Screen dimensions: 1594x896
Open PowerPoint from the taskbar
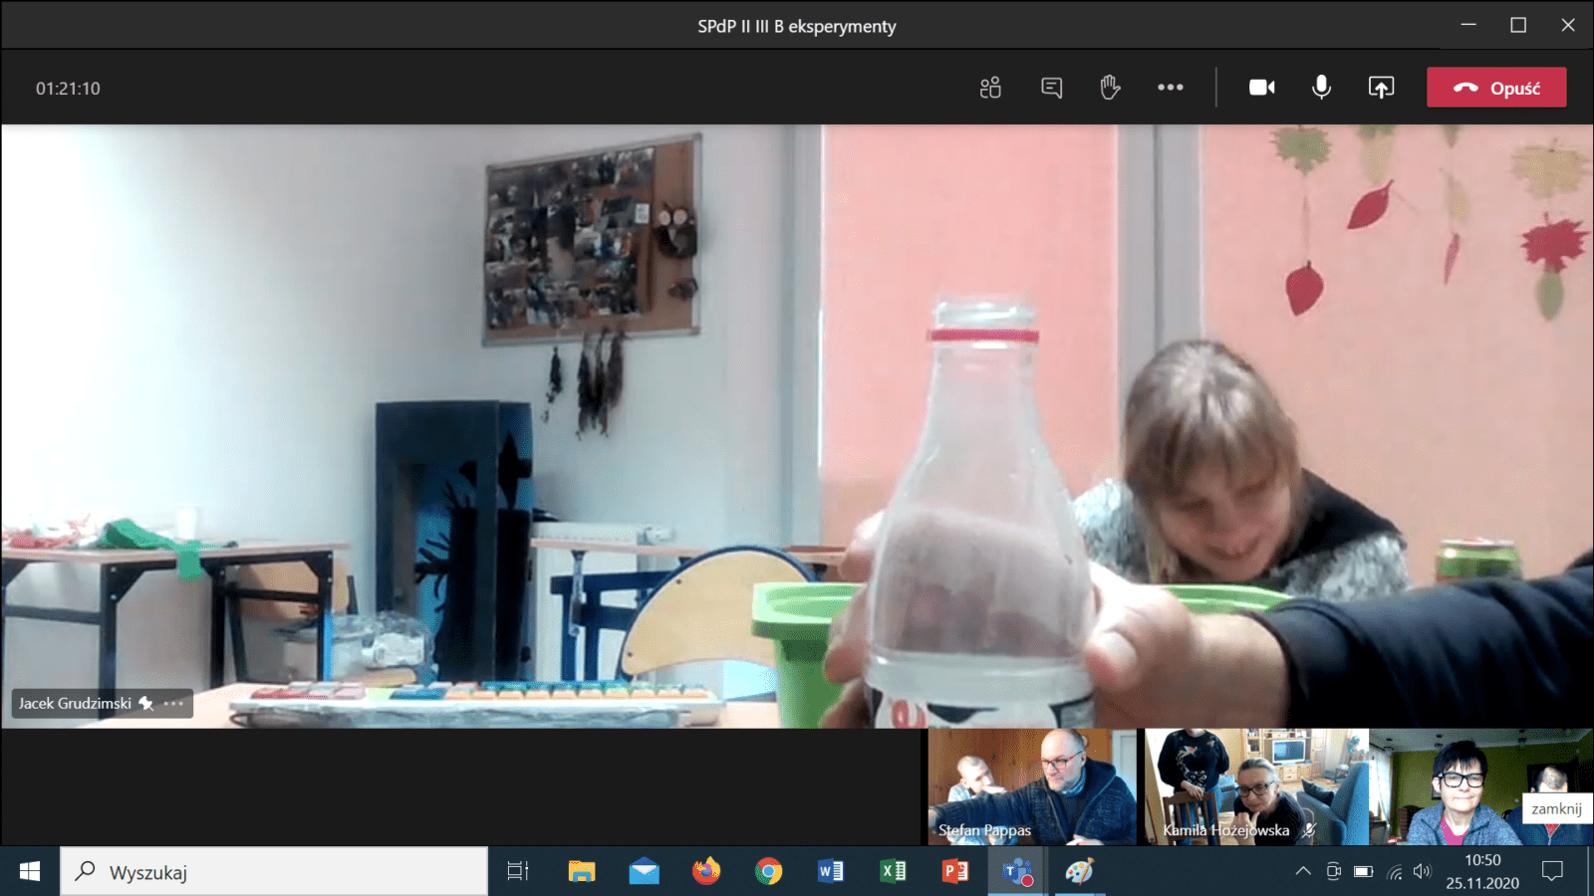click(954, 871)
